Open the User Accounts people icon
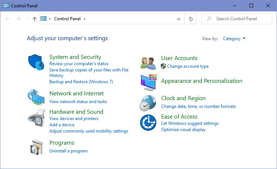Viewport: 277px width, 169px height. [148, 63]
